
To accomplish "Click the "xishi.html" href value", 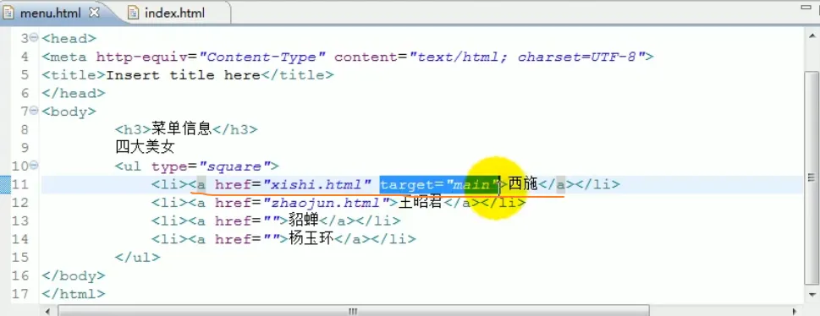I will pyautogui.click(x=317, y=185).
